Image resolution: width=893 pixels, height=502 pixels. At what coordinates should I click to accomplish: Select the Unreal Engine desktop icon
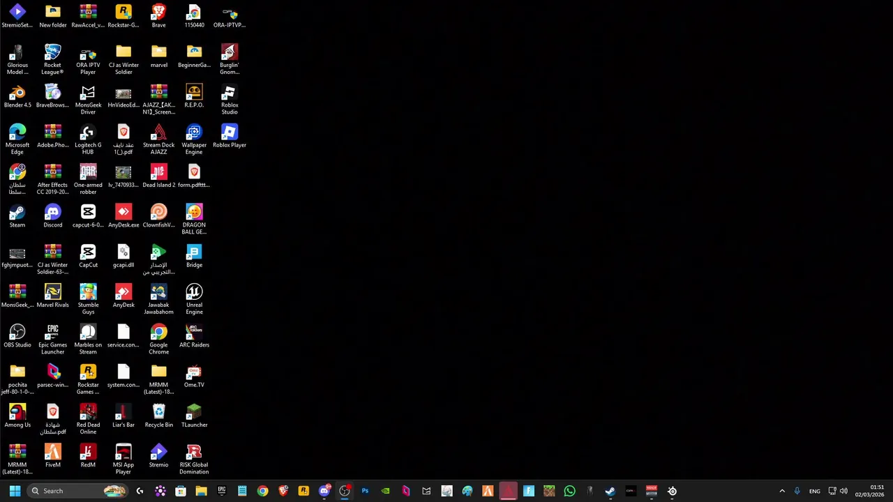pos(194,299)
